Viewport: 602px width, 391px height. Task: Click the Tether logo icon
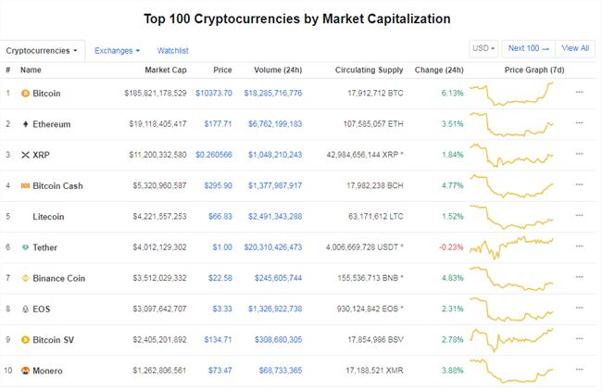point(25,247)
